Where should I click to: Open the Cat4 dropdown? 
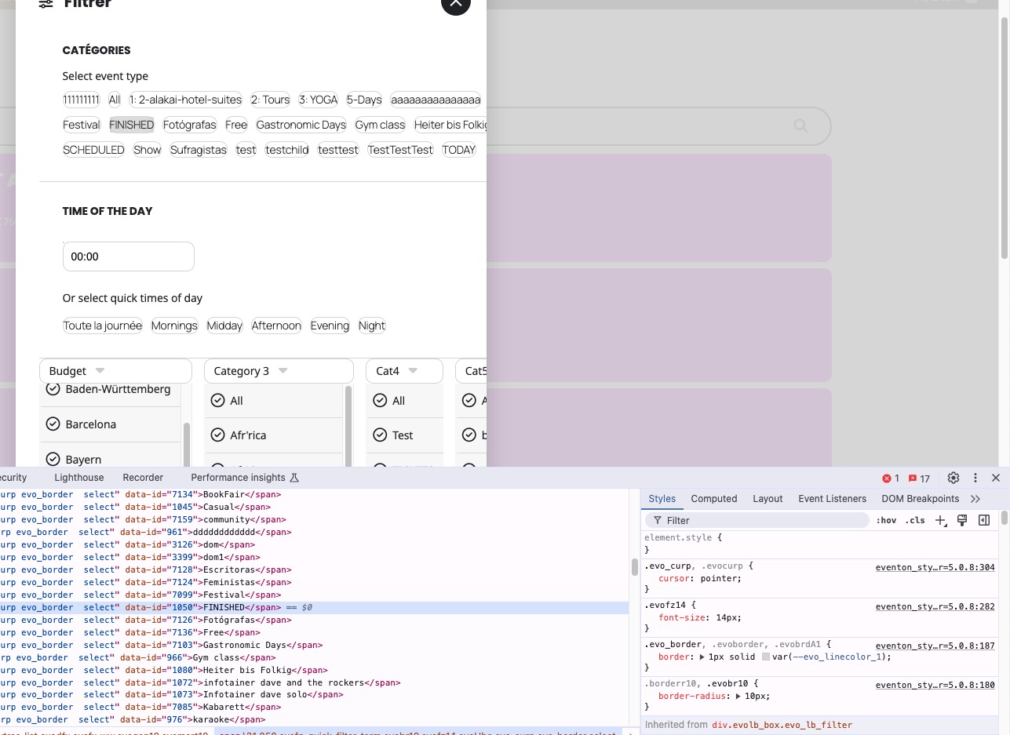click(404, 371)
